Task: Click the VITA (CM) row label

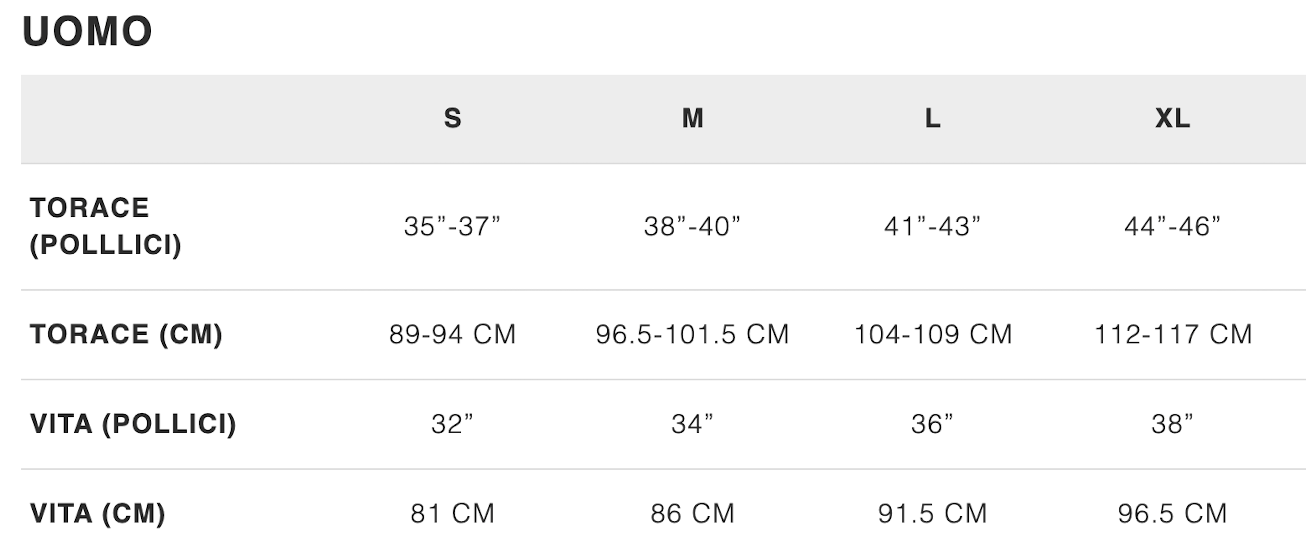Action: [x=98, y=514]
